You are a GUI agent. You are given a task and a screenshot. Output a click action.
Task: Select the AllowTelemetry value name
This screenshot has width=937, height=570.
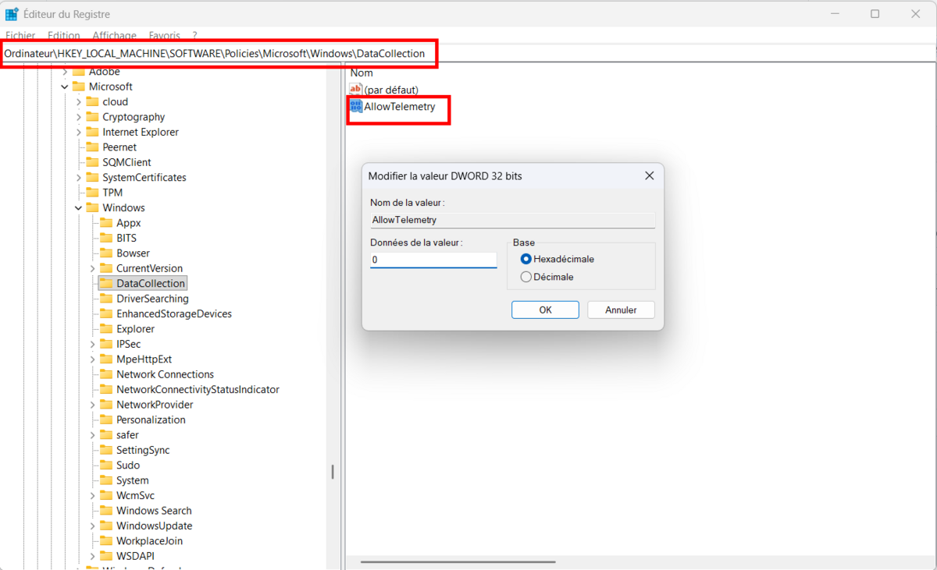click(400, 106)
